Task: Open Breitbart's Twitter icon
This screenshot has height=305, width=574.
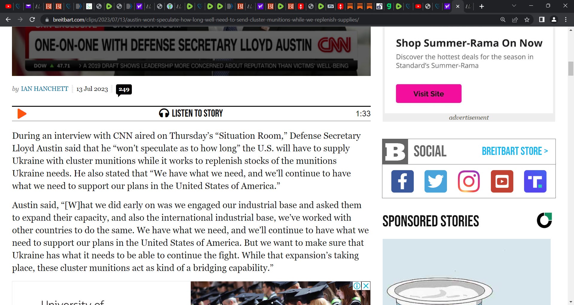Action: [x=436, y=181]
